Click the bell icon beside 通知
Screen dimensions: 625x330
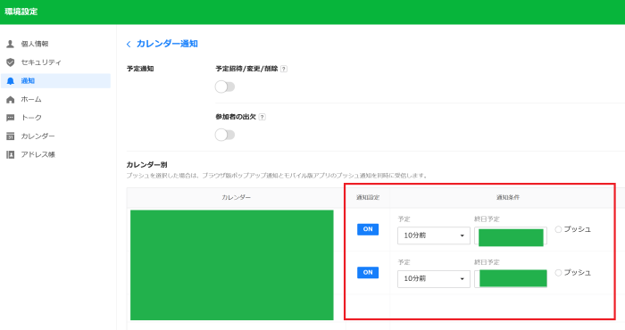click(x=11, y=81)
